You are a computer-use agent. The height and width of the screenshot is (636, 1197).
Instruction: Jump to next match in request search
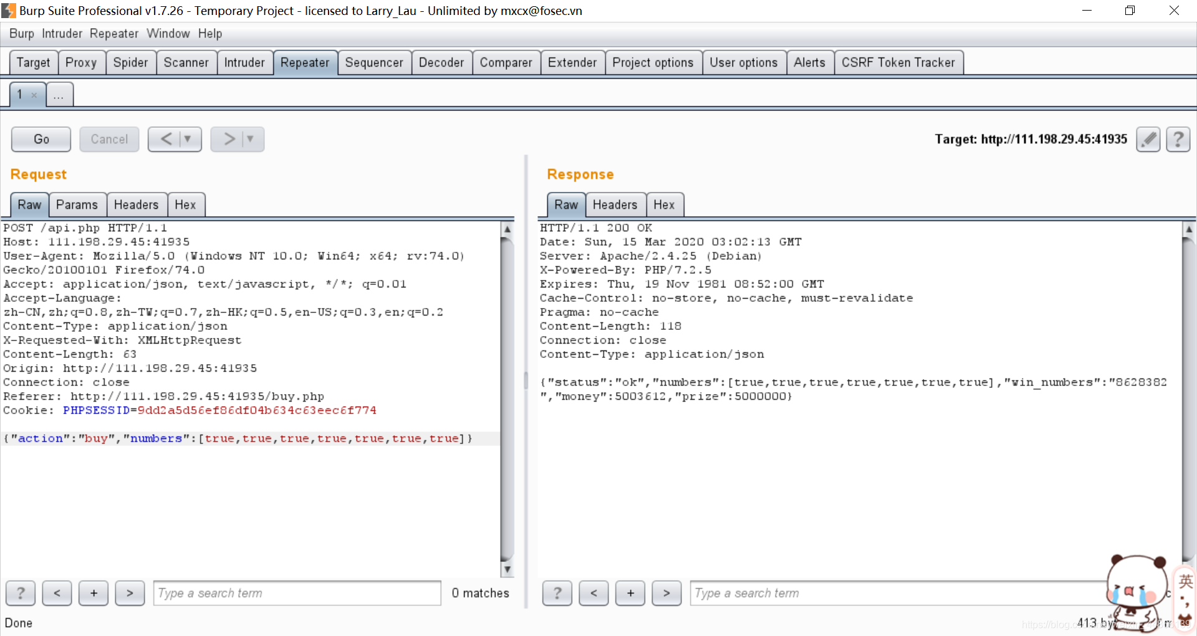click(130, 593)
